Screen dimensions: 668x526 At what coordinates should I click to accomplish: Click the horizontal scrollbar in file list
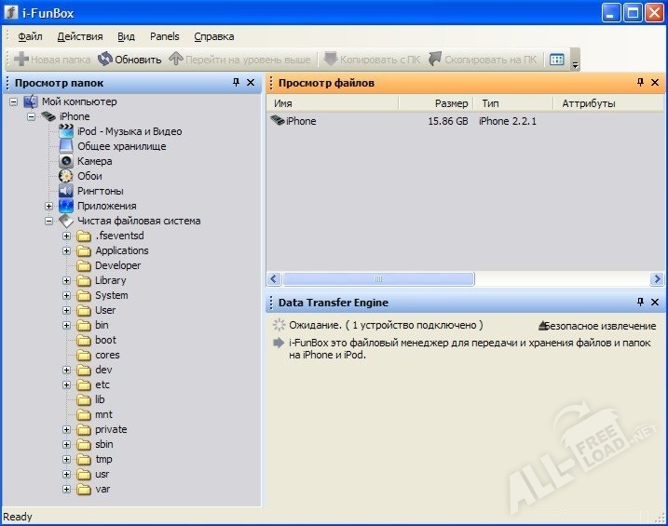pyautogui.click(x=378, y=278)
